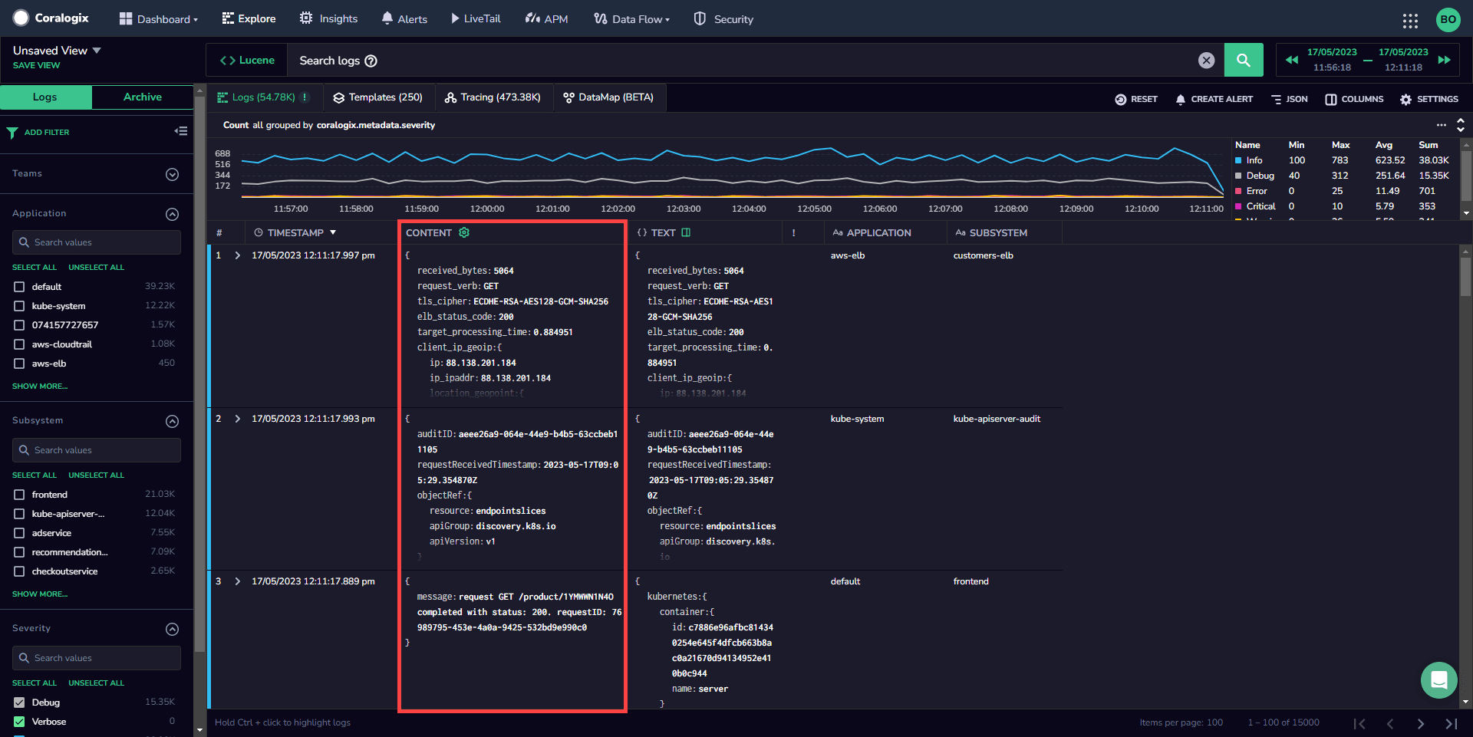Collapse the filter sidebar with the list icon

click(181, 131)
